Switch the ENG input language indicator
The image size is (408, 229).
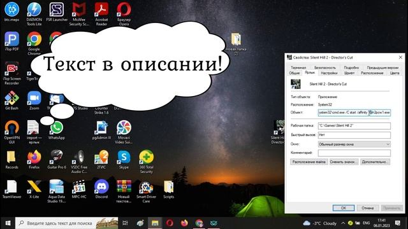coord(366,223)
